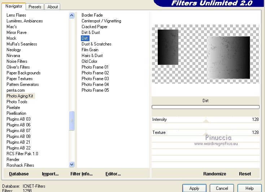Choose the Old Color filter
This screenshot has height=192, width=265.
point(90,61)
